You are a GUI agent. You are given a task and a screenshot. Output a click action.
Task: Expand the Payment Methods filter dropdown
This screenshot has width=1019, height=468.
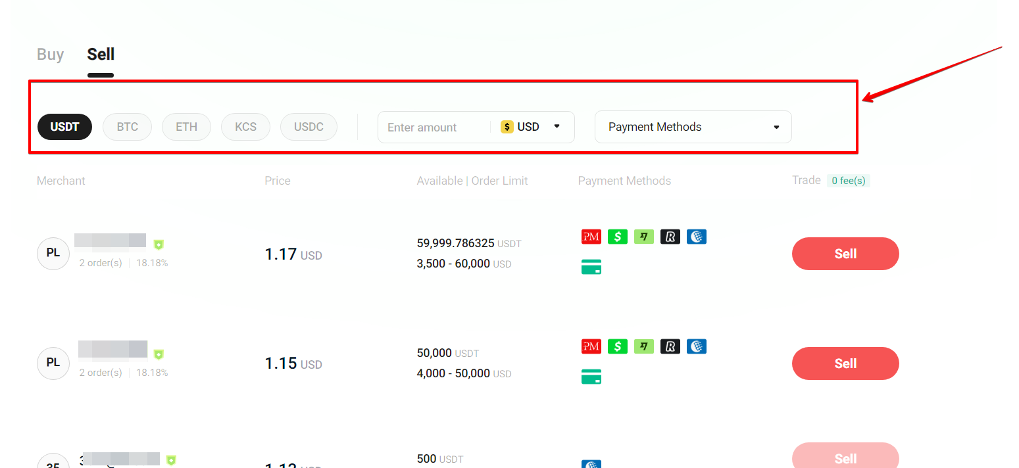693,127
